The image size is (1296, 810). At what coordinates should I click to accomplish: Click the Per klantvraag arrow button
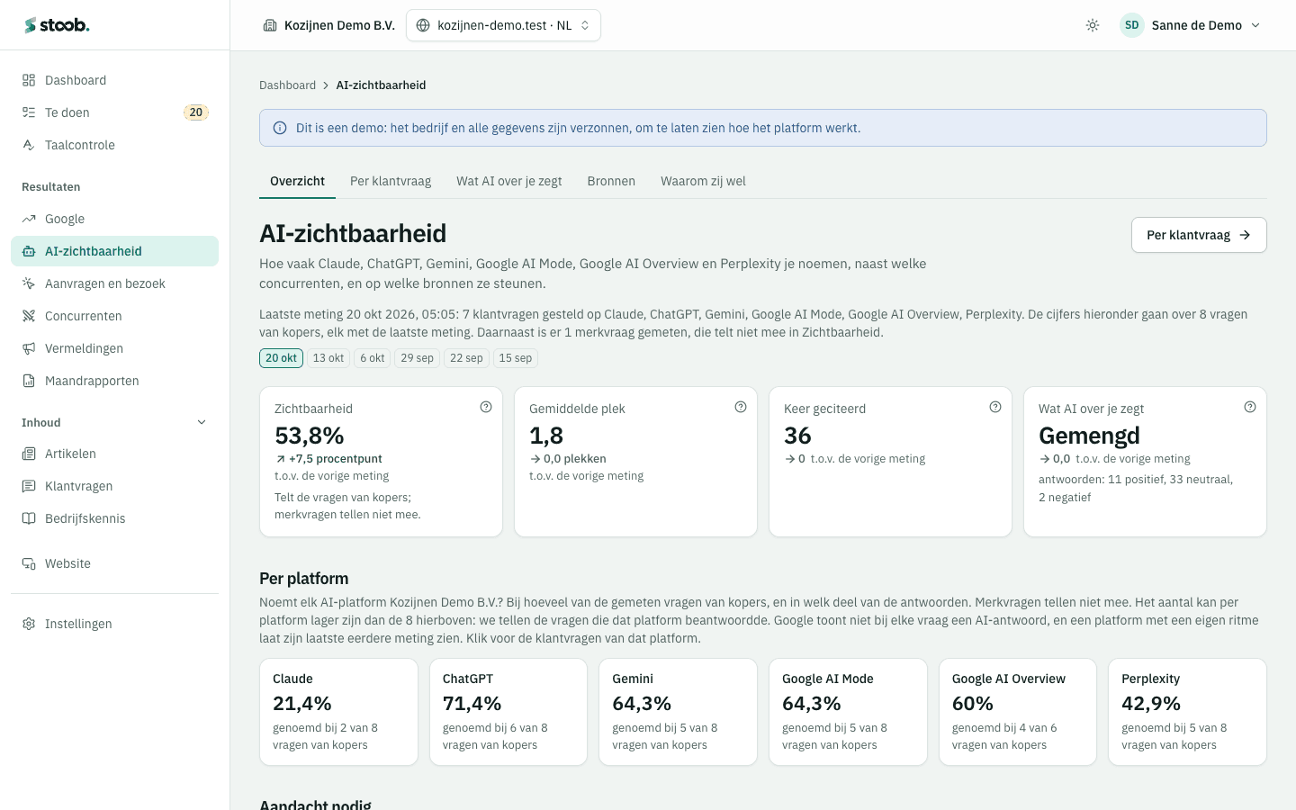[x=1199, y=235]
